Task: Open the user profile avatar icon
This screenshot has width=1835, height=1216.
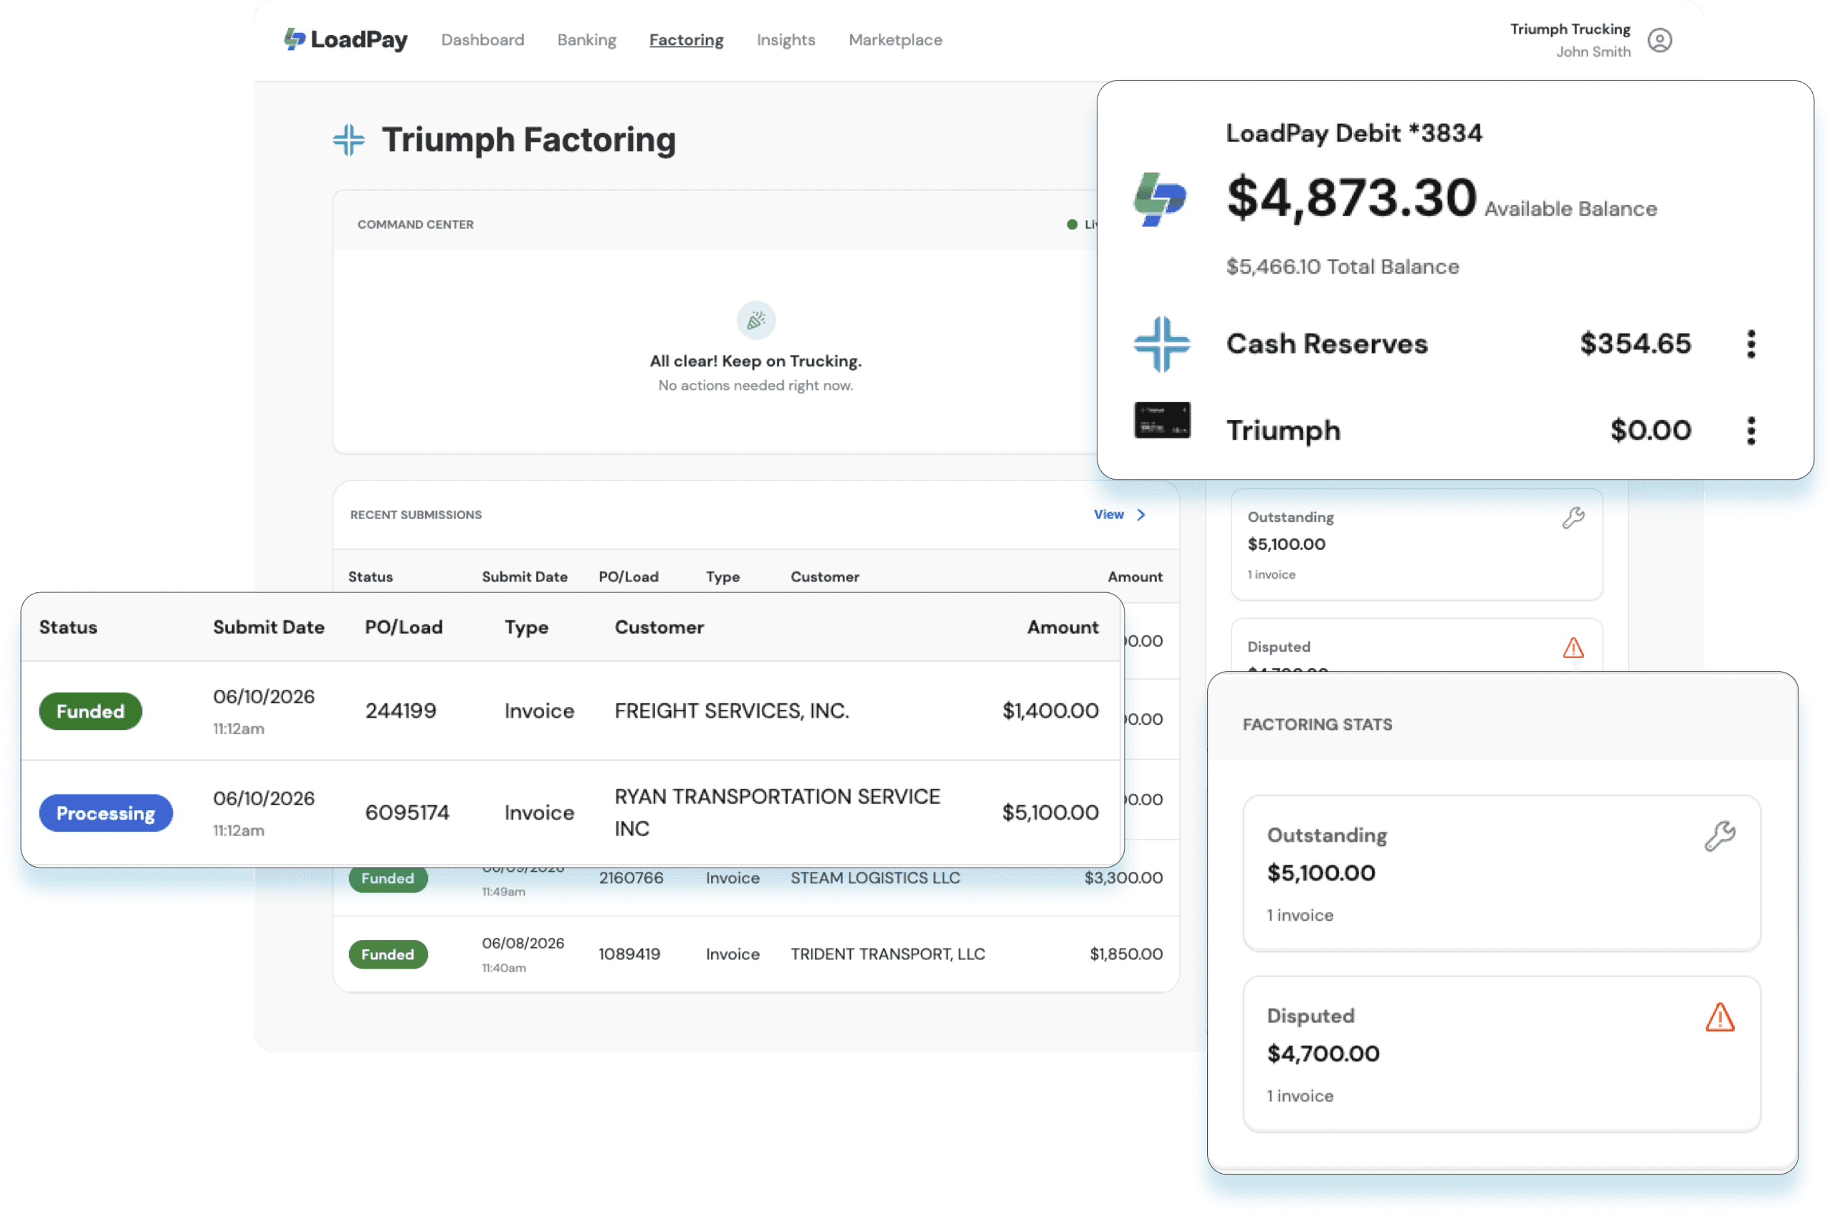Action: coord(1659,40)
